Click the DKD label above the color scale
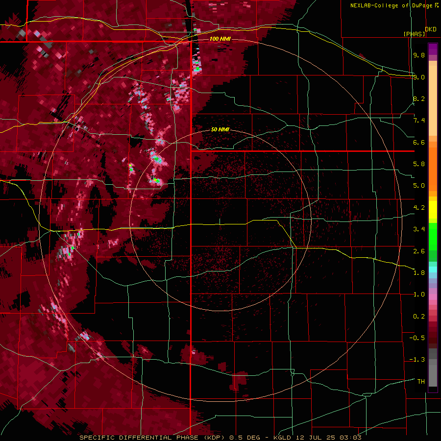The width and height of the screenshot is (441, 441). 431,29
